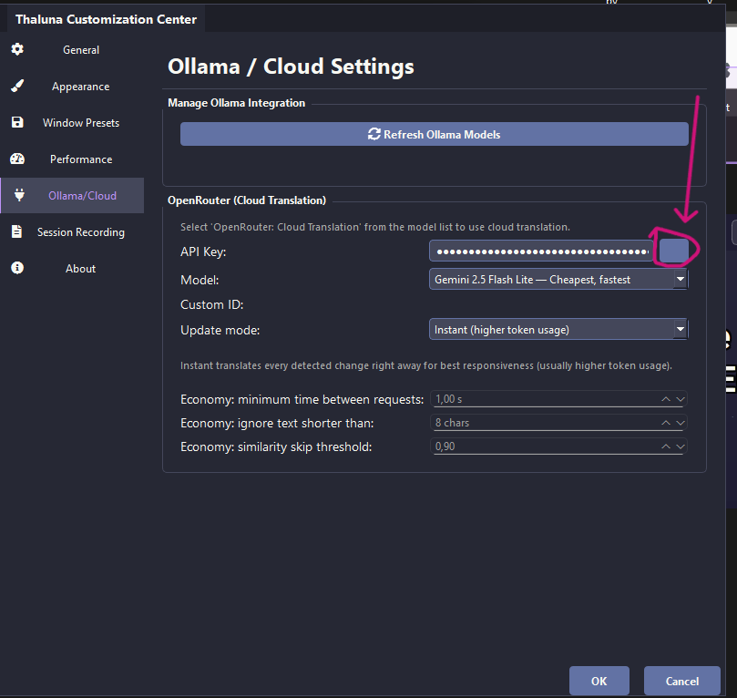Viewport: 737px width, 698px height.
Task: Focus the API Key input field
Action: (x=541, y=251)
